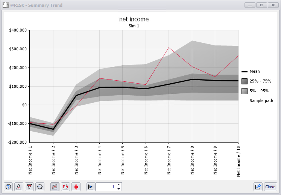Click the 5% - 95% legend swatch
281x195 pixels.
pos(245,91)
